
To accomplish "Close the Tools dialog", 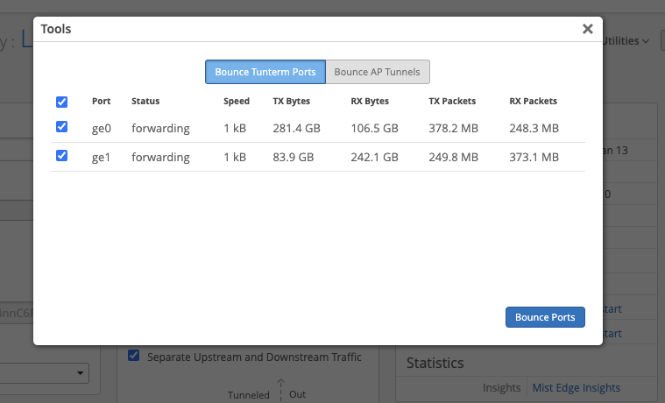I will point(587,29).
